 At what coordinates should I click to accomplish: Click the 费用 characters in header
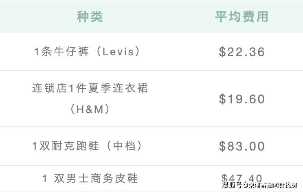tap(255, 17)
